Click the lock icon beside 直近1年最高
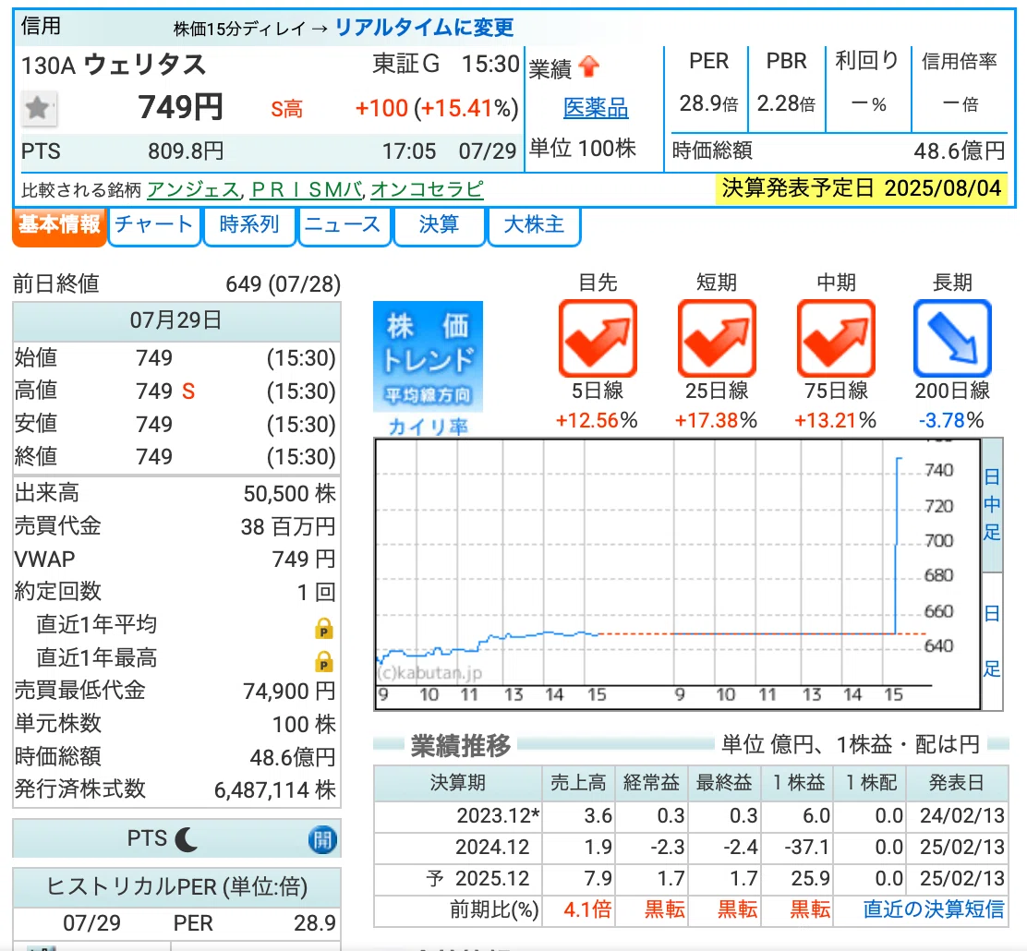 click(x=323, y=661)
